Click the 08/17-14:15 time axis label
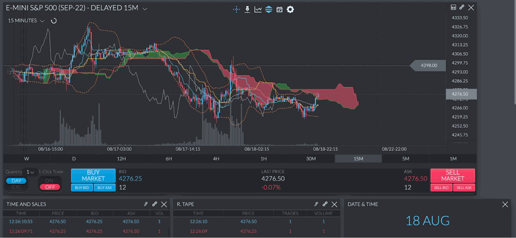Image resolution: width=516 pixels, height=238 pixels. [x=188, y=149]
